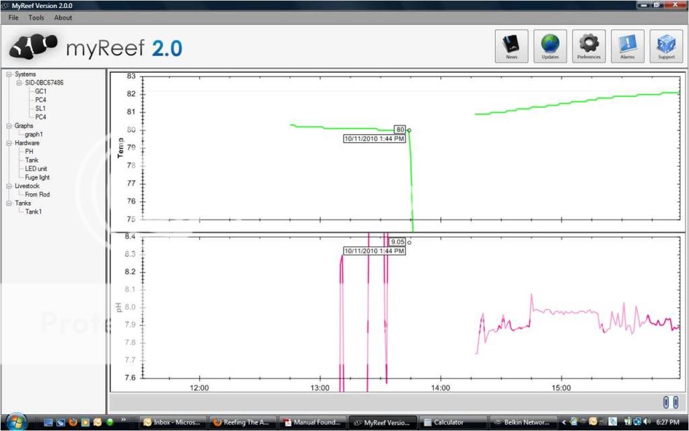Select the PC4 item directly beneath GC1

click(40, 100)
